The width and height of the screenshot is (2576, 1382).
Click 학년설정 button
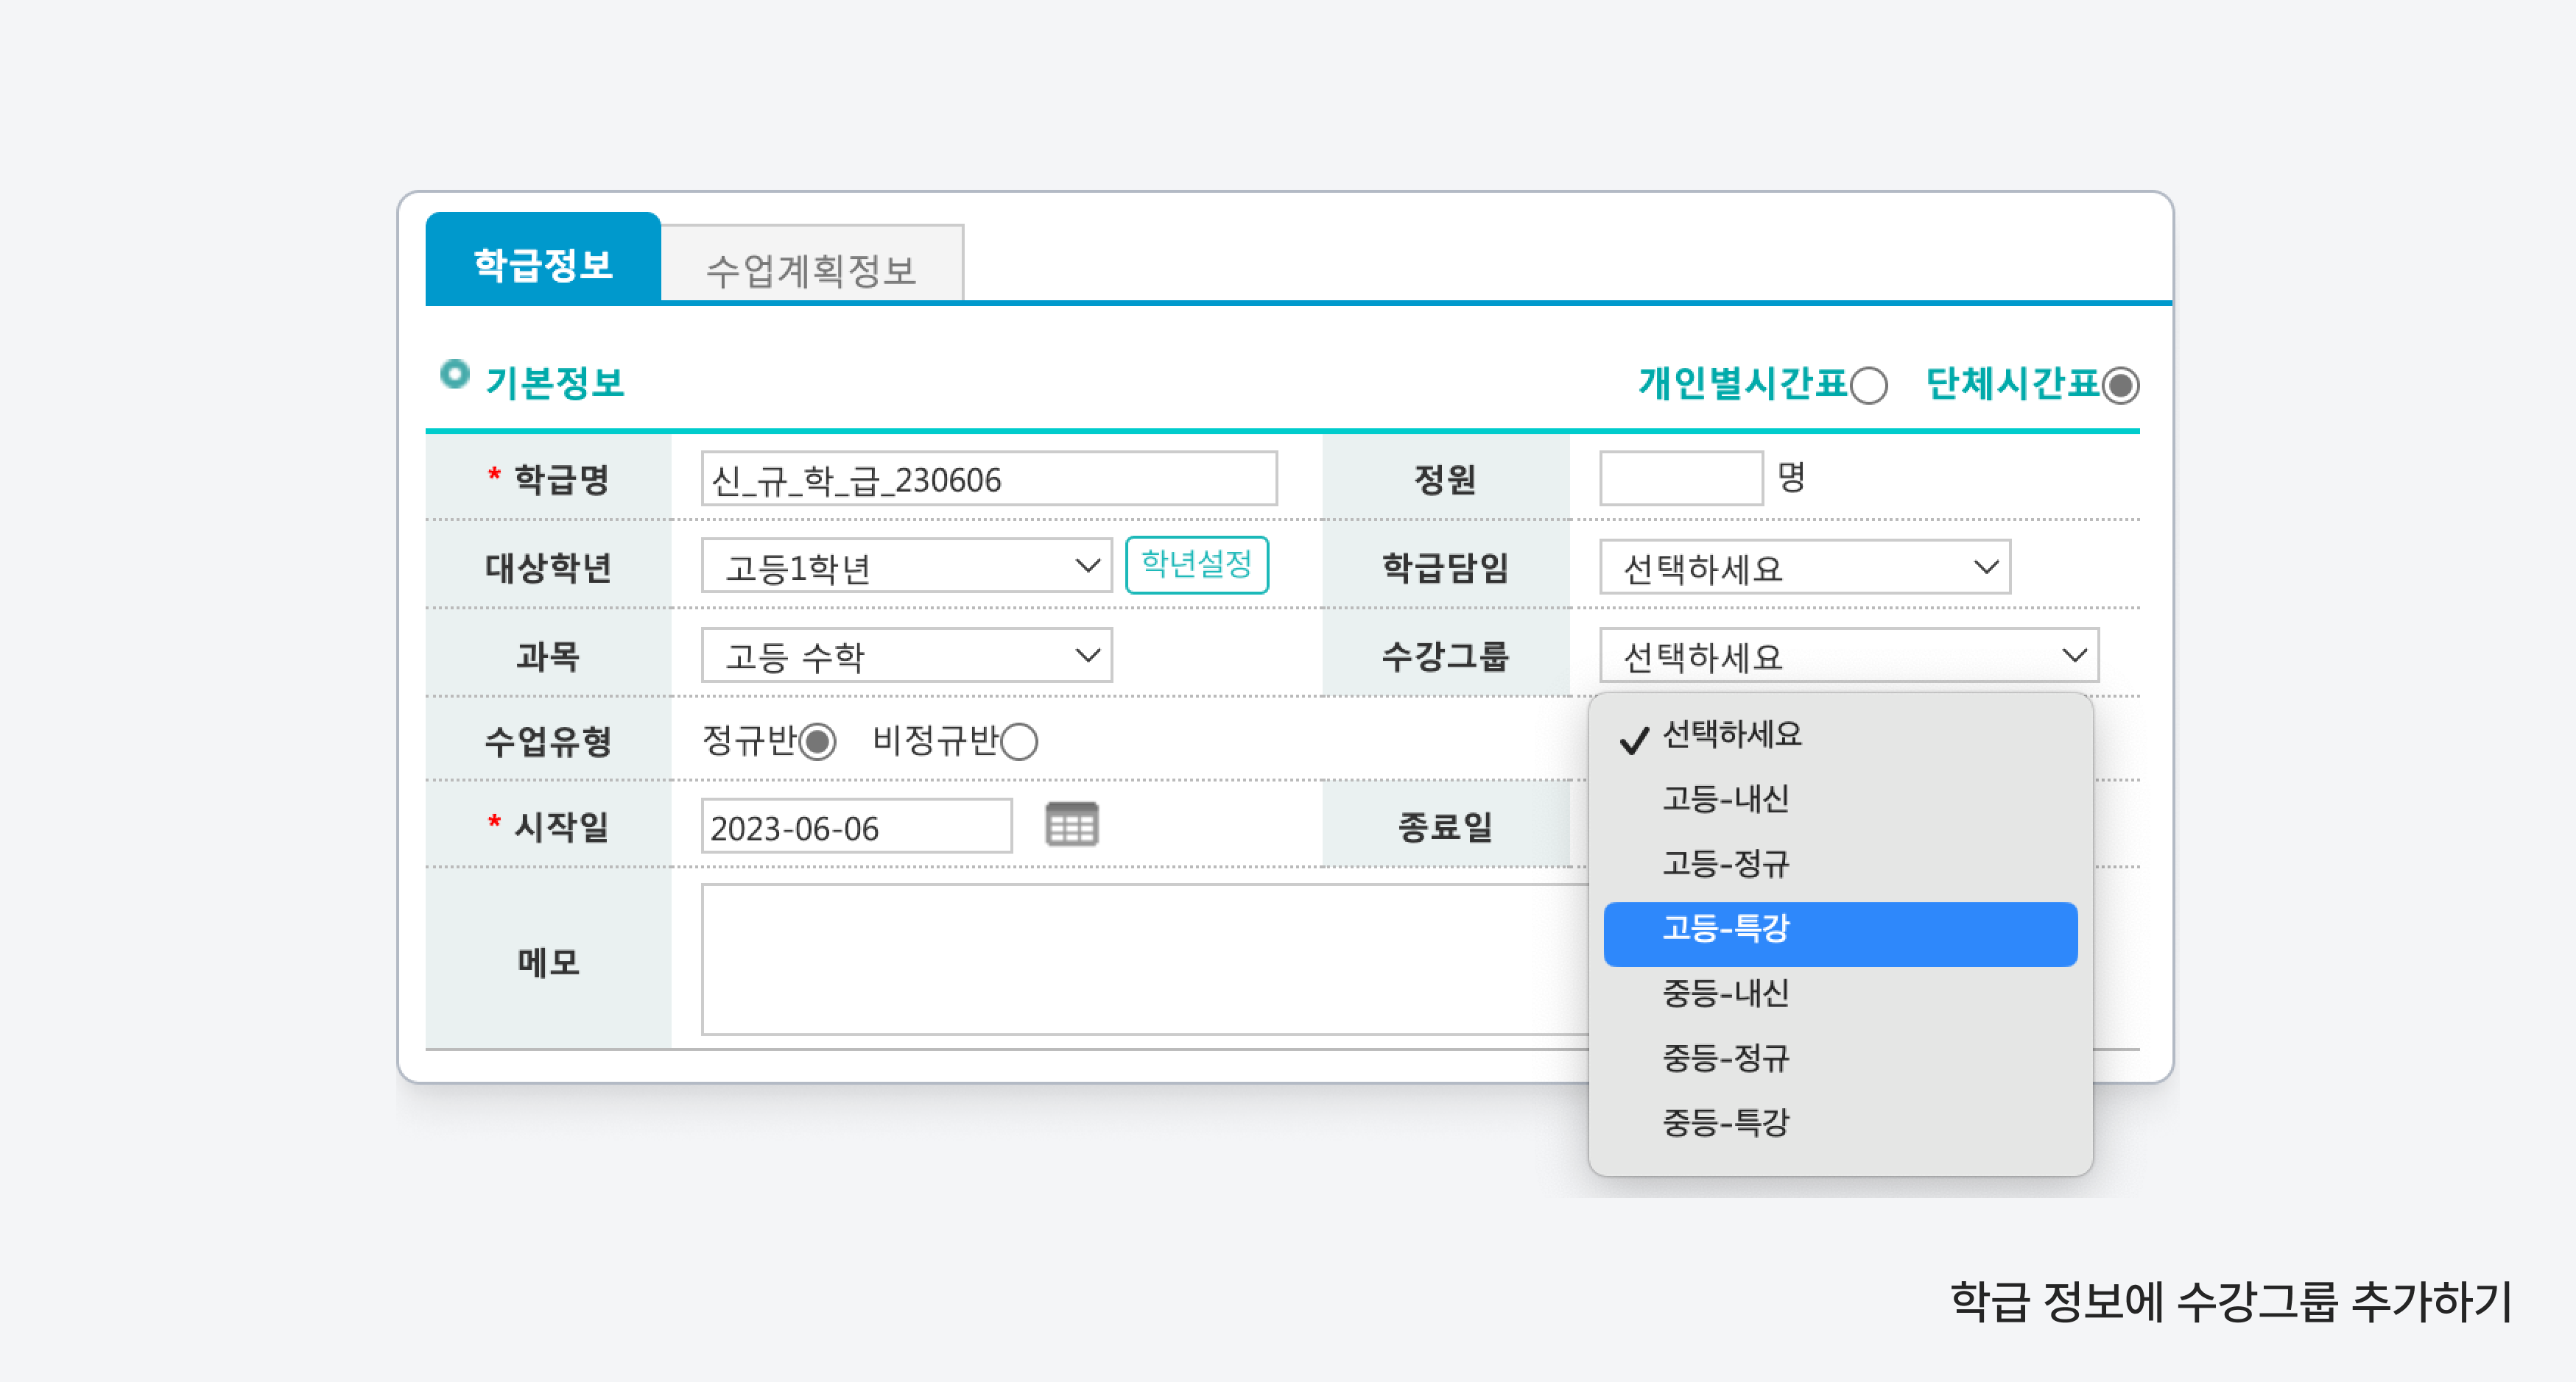coord(1196,564)
